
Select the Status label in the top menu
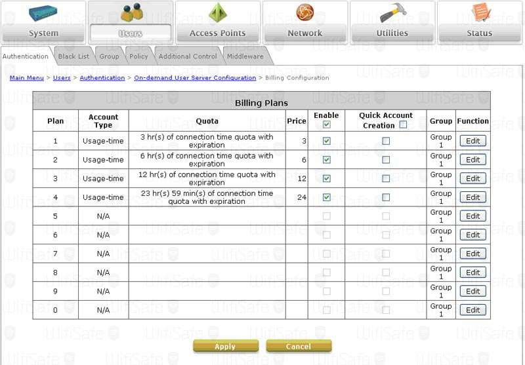[x=480, y=33]
